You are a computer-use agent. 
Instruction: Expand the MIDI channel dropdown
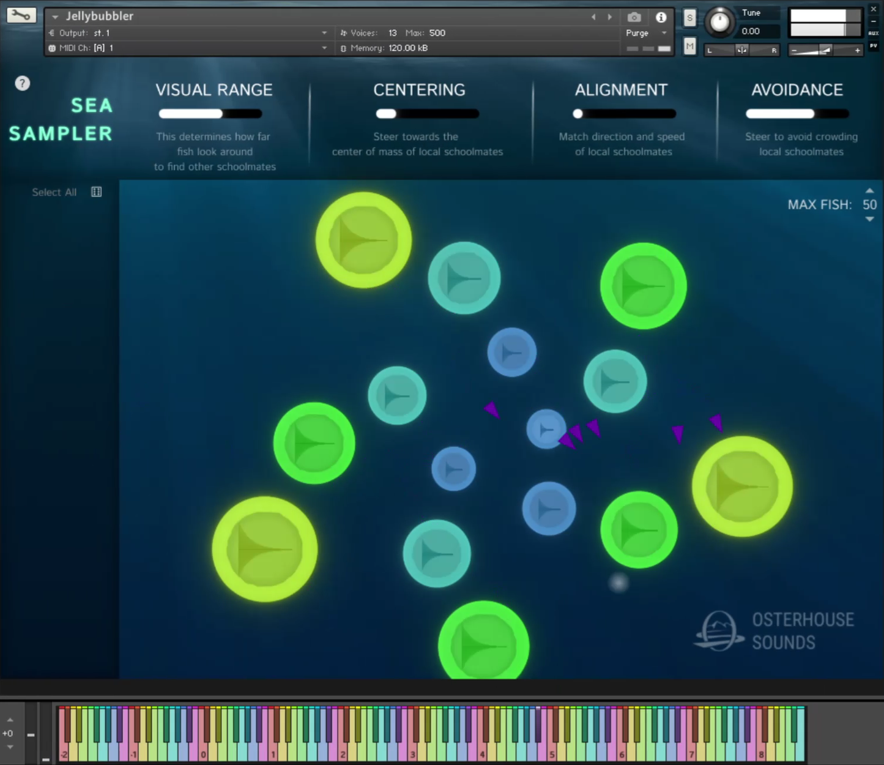tap(324, 48)
